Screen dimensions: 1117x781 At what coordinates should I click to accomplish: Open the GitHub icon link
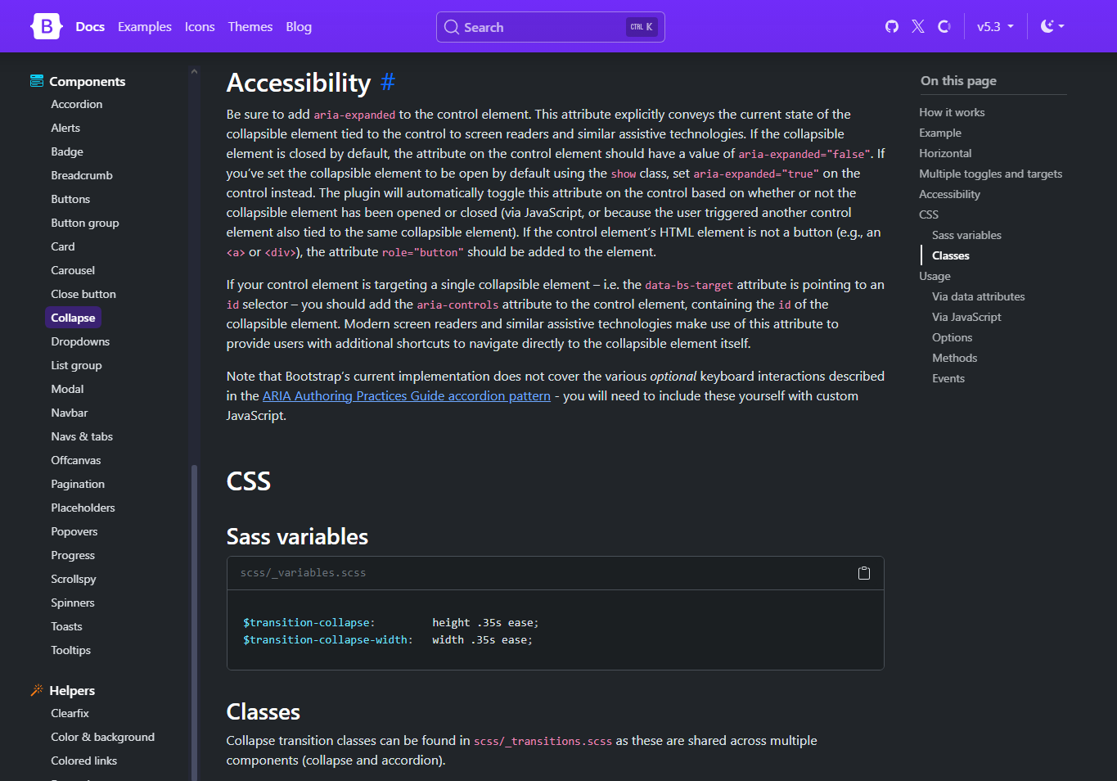click(892, 26)
